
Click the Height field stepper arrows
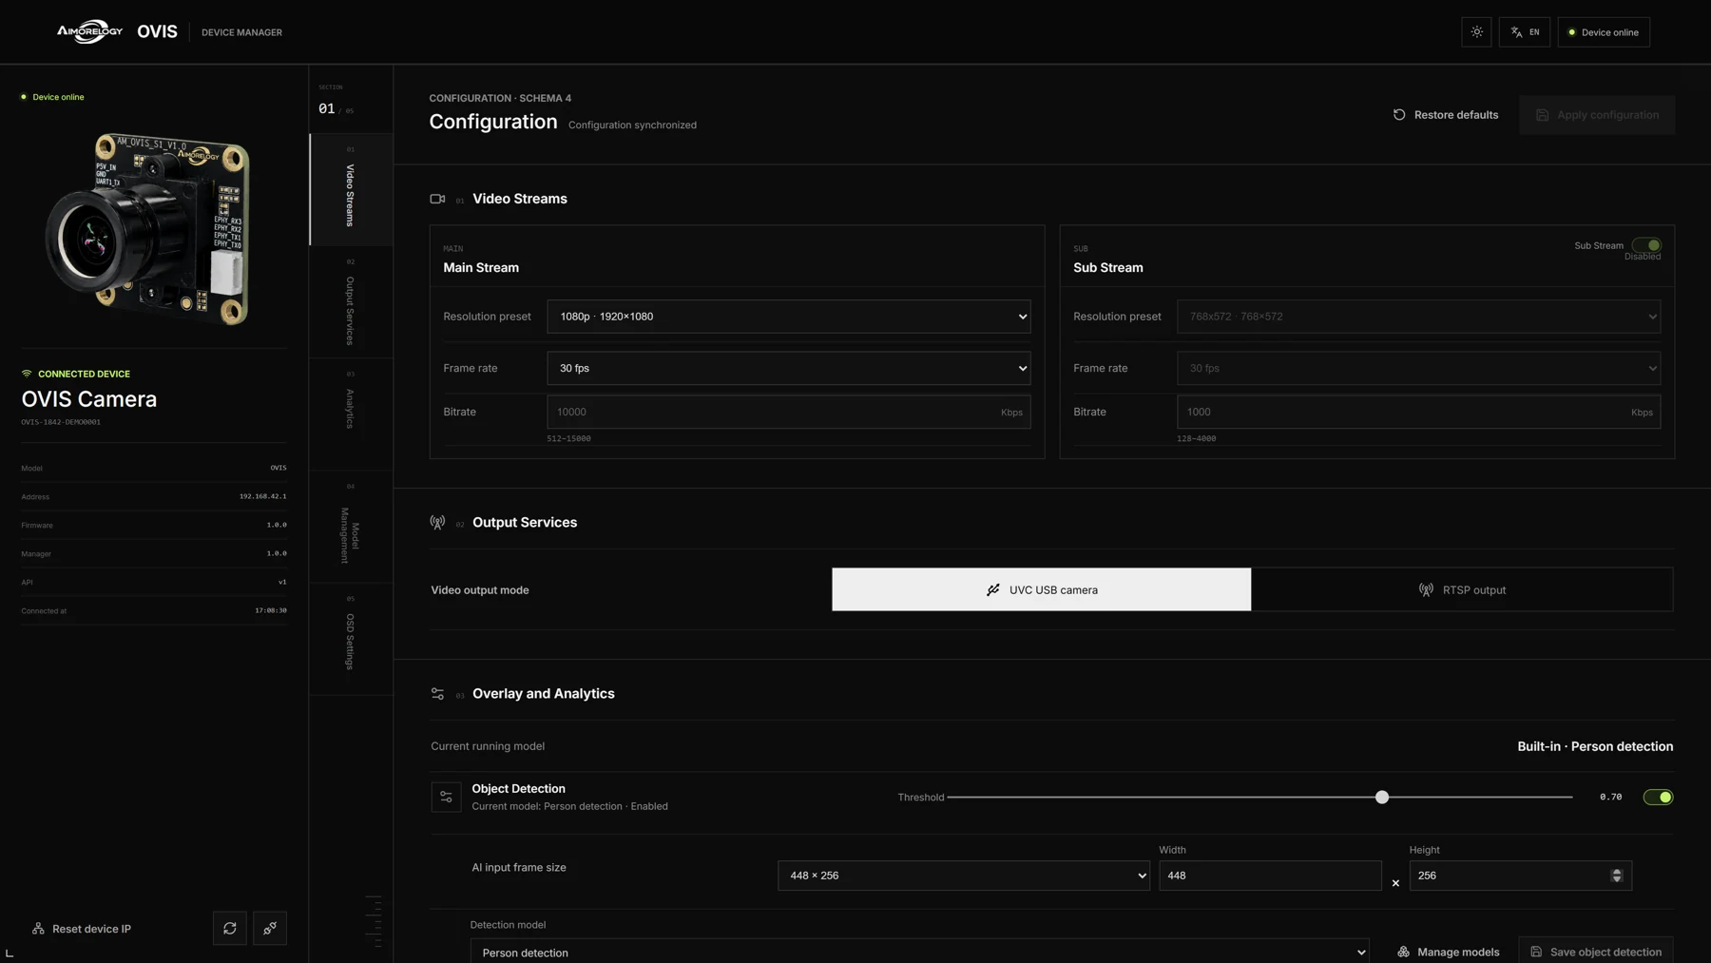coord(1617,876)
